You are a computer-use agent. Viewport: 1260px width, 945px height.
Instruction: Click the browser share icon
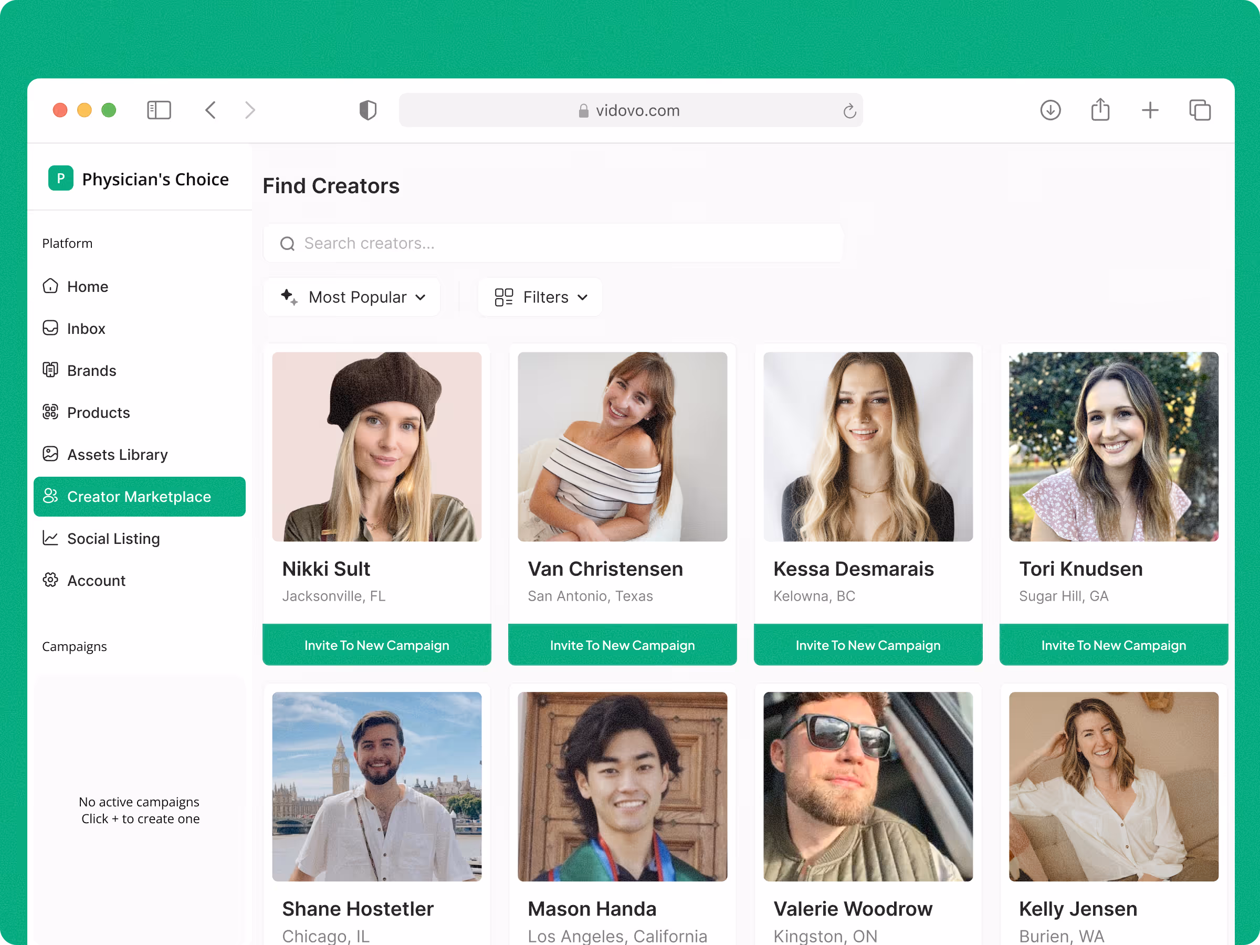pos(1100,109)
